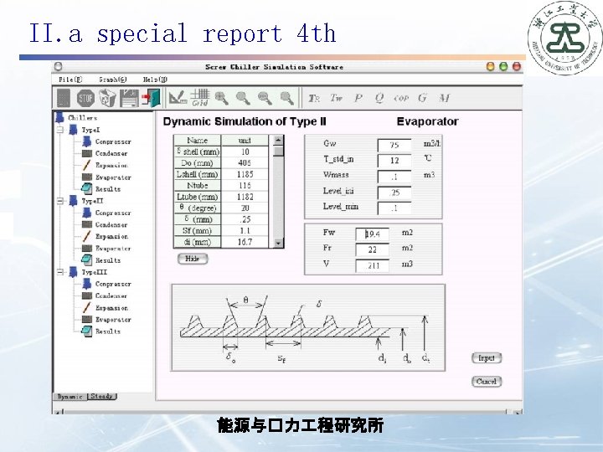
Task: Click the di (mm) value 16.7 cell
Action: click(x=245, y=242)
